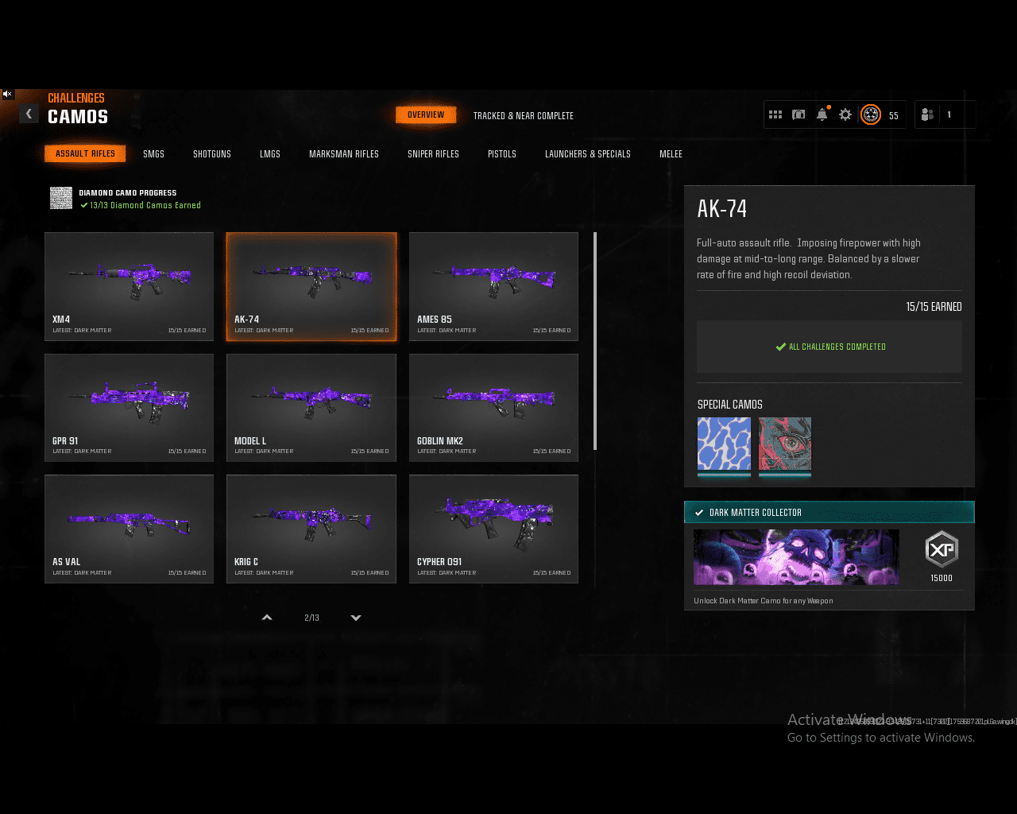Open TRACKED & NEAR COMPLETE view
Screen dimensions: 1017x814
coord(524,115)
